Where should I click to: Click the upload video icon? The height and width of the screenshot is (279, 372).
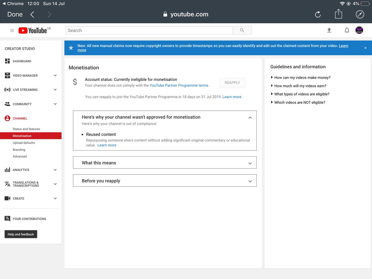tap(329, 30)
